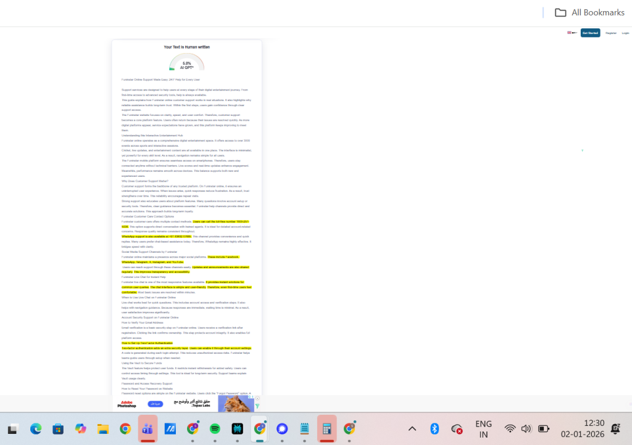Click the Login link

click(x=625, y=33)
